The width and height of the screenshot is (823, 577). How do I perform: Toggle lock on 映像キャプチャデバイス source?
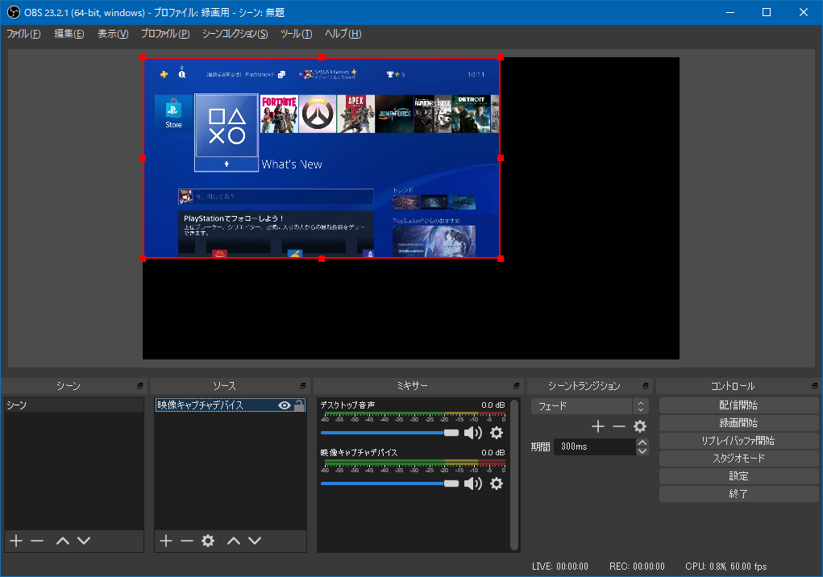[x=299, y=405]
